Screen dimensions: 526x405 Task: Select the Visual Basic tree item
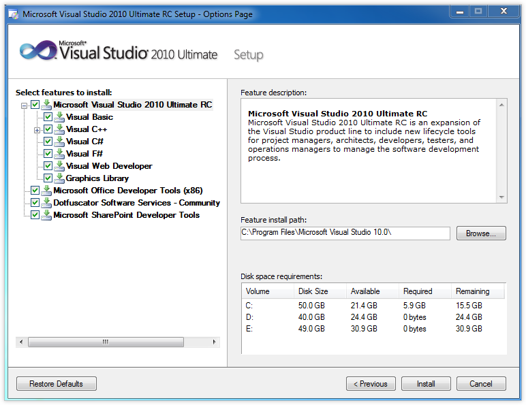pos(89,117)
